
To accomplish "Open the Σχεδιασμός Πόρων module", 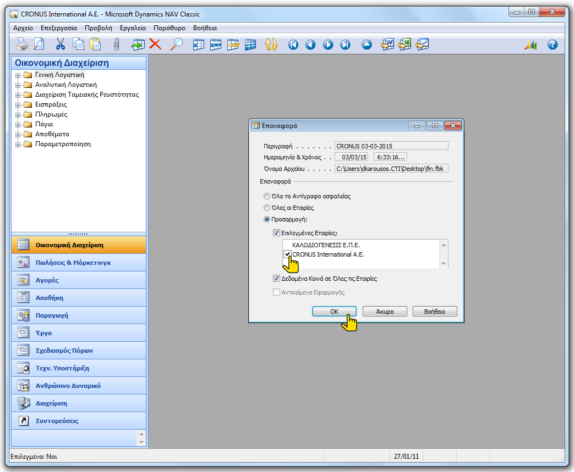I will point(79,350).
